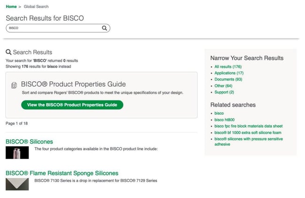Filter by All results (176)
The width and height of the screenshot is (305, 198).
point(228,67)
